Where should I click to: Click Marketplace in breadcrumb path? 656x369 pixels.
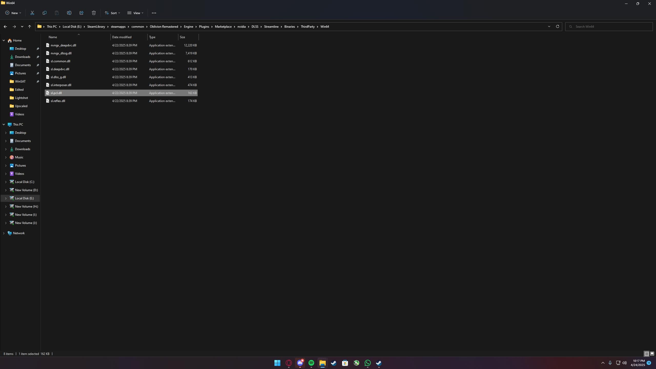(223, 27)
